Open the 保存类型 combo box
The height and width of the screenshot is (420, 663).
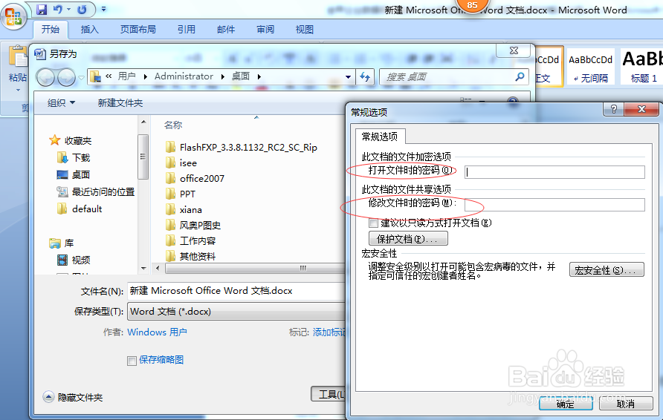point(237,312)
